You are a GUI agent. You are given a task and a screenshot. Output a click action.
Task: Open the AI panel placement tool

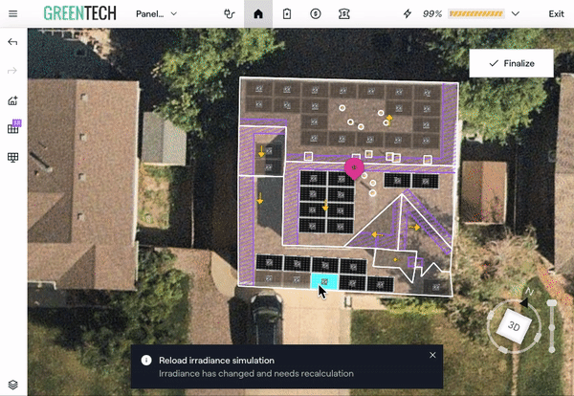[13, 127]
